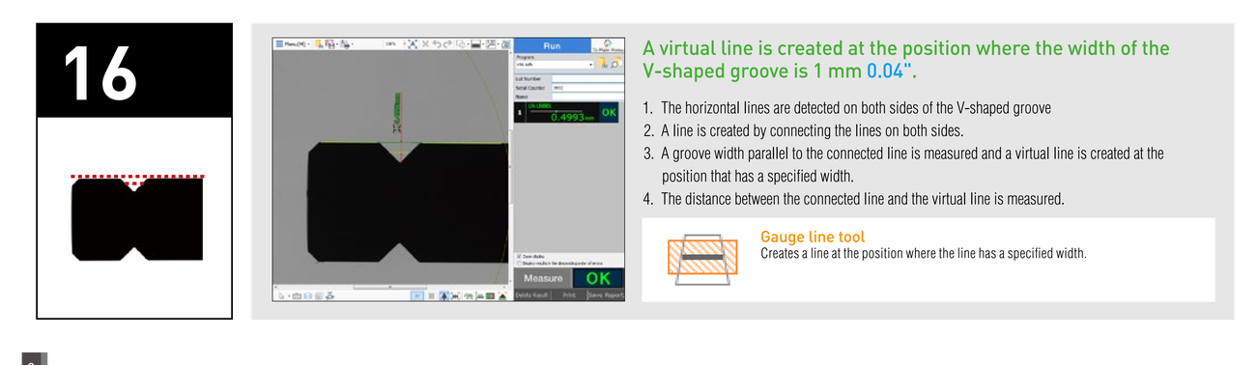Click the print icon in the top toolbar

(346, 44)
